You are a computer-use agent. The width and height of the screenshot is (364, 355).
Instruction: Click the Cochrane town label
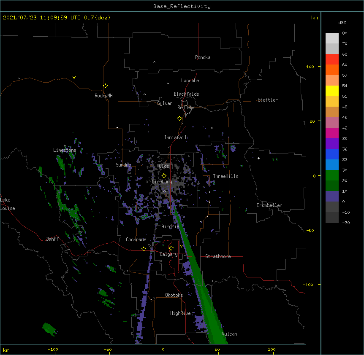click(x=136, y=239)
